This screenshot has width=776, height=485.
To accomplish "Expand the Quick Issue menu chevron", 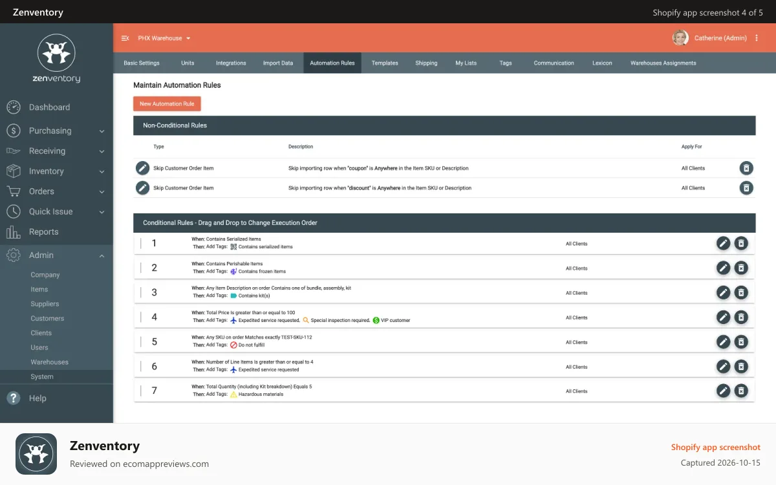I will click(102, 212).
